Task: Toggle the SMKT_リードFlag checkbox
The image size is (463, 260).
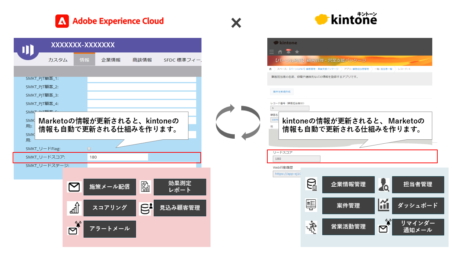Action: 89,148
